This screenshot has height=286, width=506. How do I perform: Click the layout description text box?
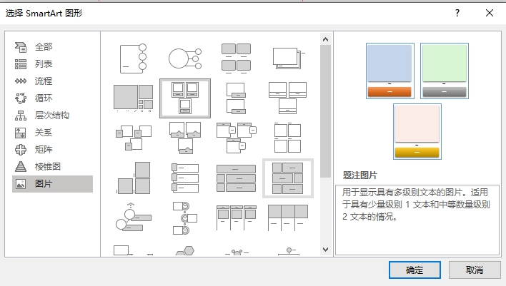click(417, 220)
